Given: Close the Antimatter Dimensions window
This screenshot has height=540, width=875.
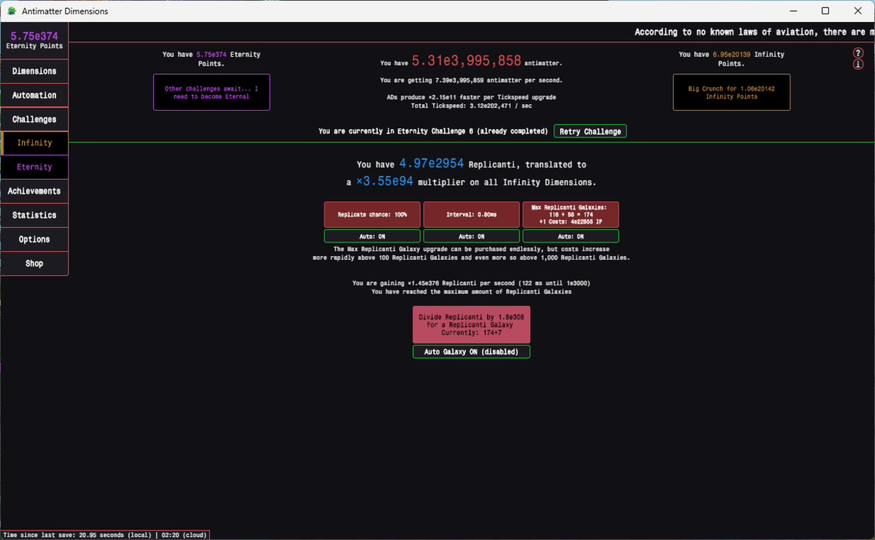Looking at the screenshot, I should click(858, 11).
